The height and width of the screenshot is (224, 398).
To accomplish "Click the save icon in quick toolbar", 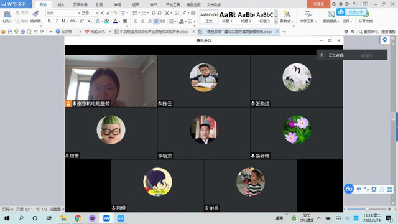I will coord(10,32).
